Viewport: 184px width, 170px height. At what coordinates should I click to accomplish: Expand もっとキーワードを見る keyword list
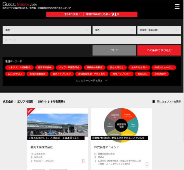(92, 80)
